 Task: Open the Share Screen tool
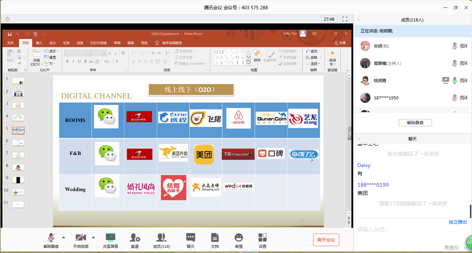pos(110,240)
